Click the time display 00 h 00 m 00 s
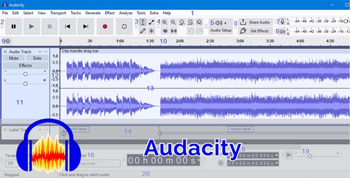 [163, 161]
